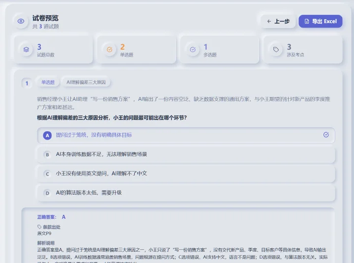The height and width of the screenshot is (263, 354).
Task: Click the tag icon in 涉及考点 card
Action: tap(276, 50)
